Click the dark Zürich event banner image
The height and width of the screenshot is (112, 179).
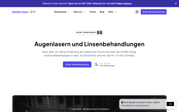point(89,104)
